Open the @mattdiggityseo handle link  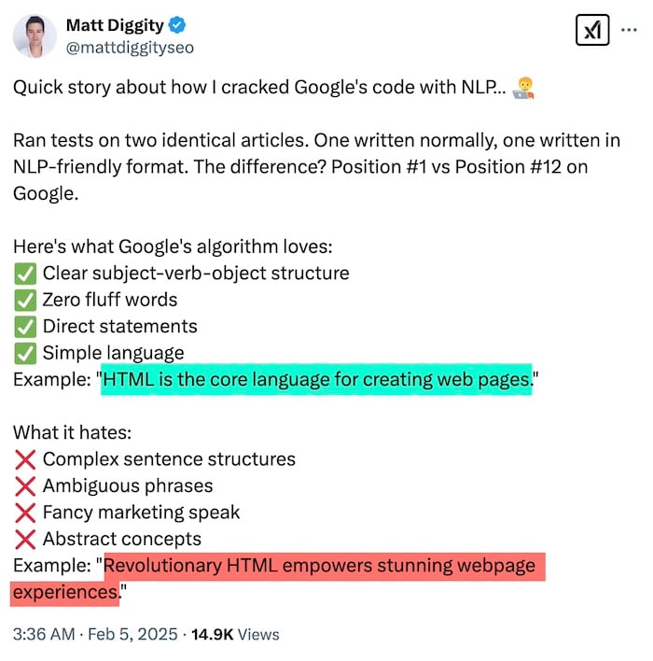pos(130,48)
